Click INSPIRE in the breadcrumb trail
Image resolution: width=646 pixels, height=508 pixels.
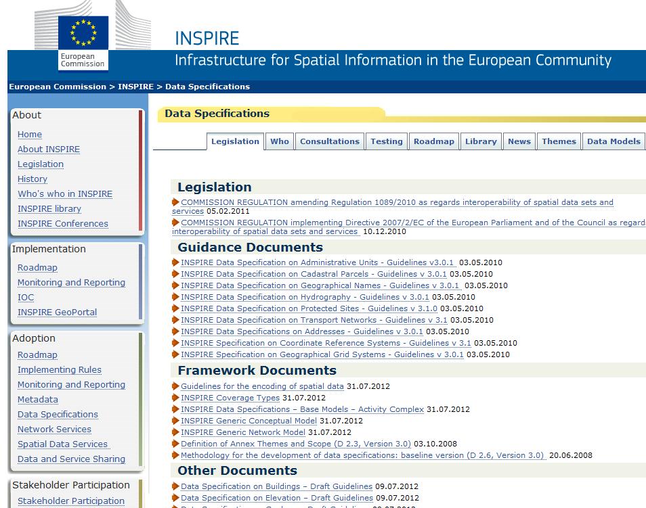tap(135, 87)
